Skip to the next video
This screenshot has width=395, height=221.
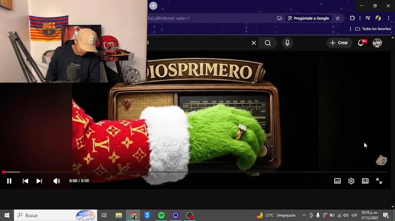click(39, 181)
